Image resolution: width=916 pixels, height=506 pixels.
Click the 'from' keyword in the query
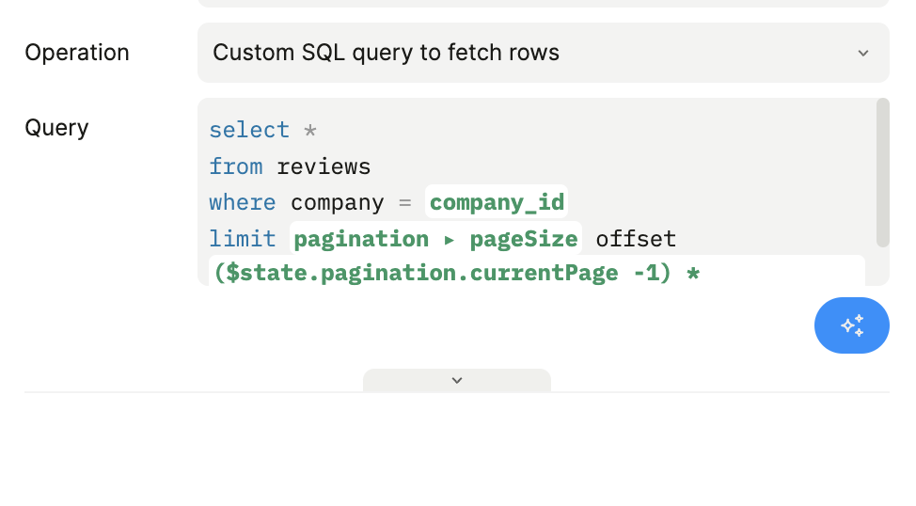pos(236,166)
